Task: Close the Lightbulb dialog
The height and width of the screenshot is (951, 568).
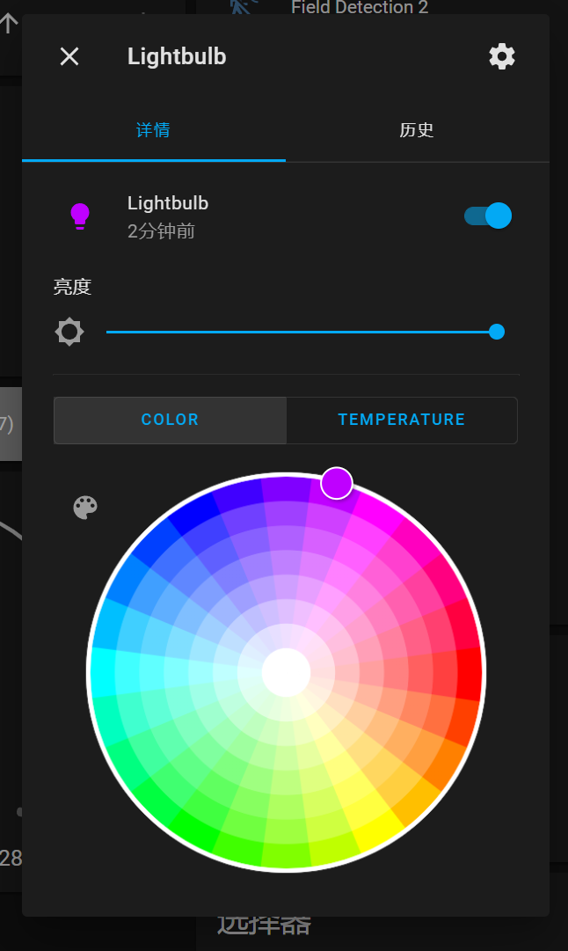Action: (69, 57)
